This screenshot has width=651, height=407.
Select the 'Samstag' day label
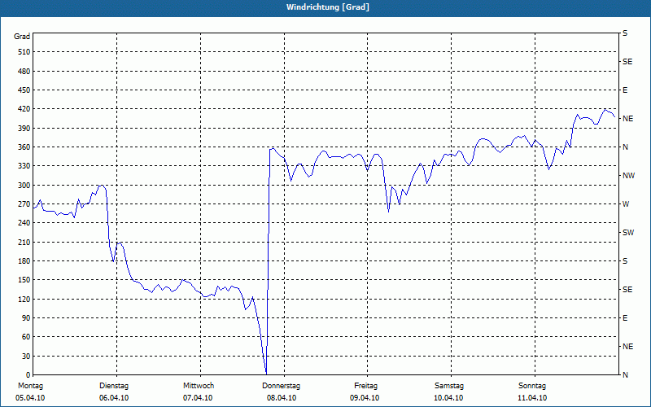pos(449,386)
